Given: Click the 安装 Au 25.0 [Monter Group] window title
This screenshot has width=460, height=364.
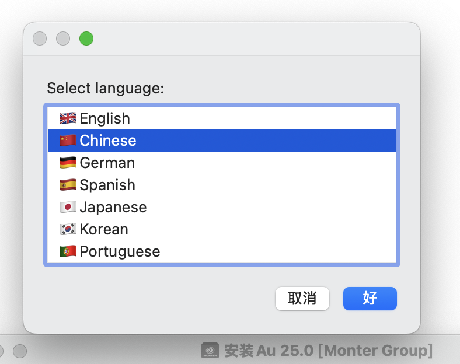Looking at the screenshot, I should click(x=328, y=351).
